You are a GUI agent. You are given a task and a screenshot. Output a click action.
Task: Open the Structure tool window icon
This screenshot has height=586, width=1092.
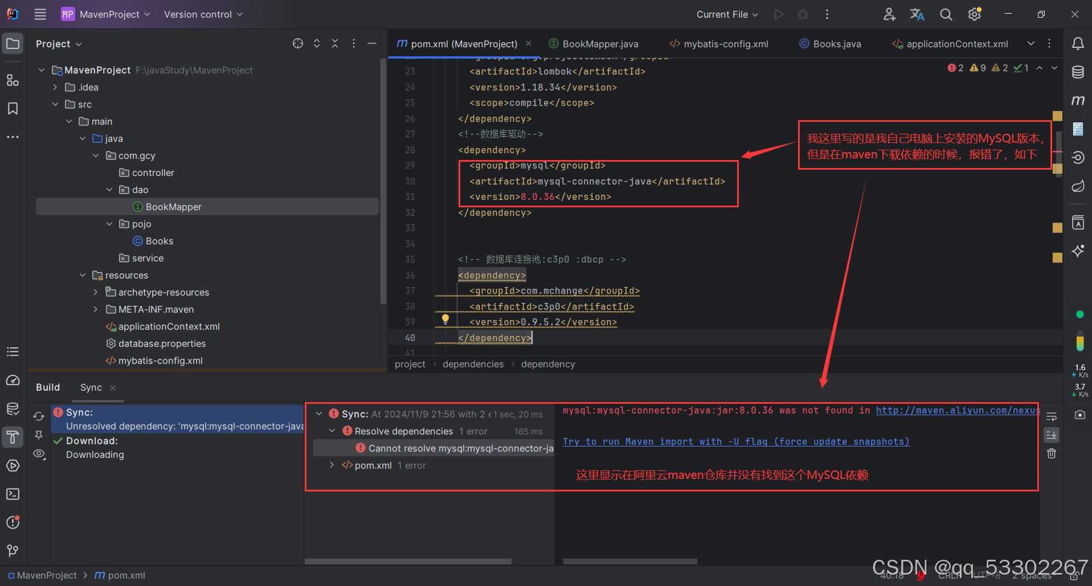(x=13, y=80)
